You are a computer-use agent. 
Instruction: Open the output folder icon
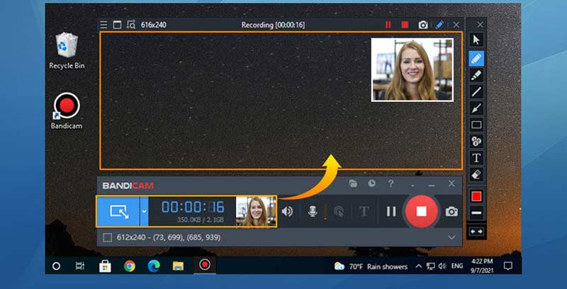click(x=353, y=183)
